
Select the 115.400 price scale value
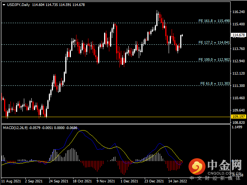(x=239, y=24)
